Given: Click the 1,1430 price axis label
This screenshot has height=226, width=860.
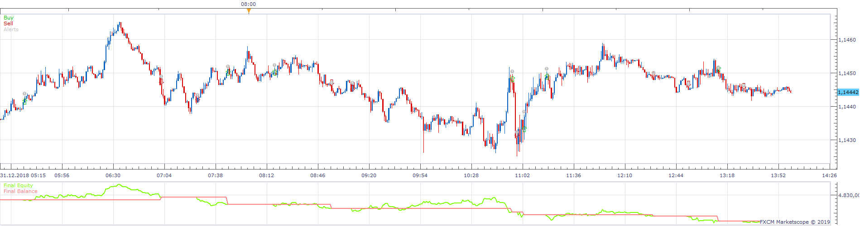Looking at the screenshot, I should (847, 140).
